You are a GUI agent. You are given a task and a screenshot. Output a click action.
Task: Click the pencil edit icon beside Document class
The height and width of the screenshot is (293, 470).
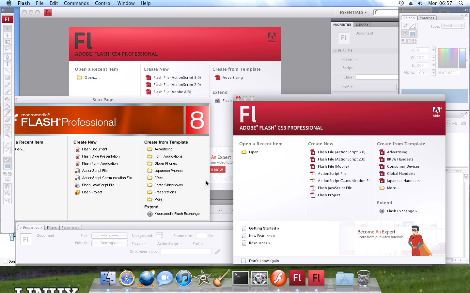click(x=217, y=251)
